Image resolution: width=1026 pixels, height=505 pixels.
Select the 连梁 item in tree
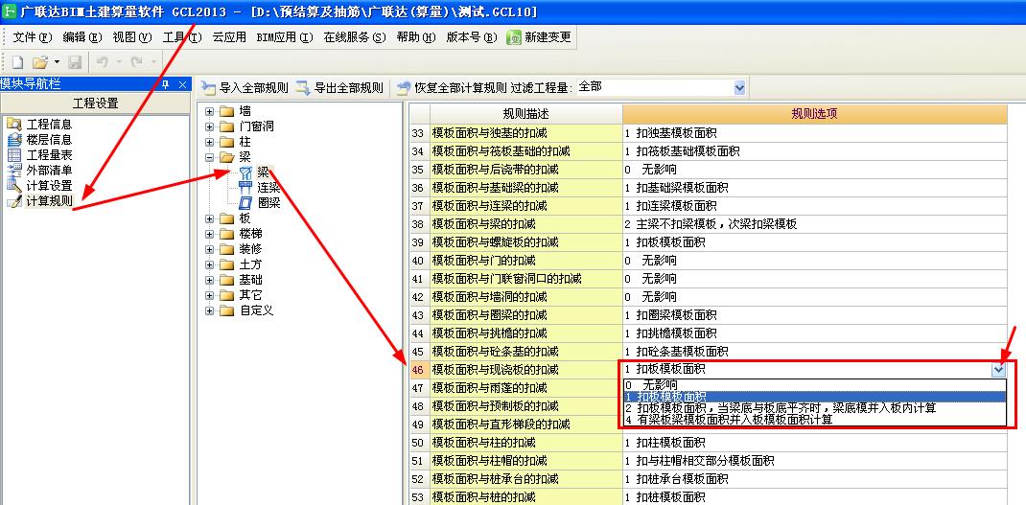pos(268,188)
